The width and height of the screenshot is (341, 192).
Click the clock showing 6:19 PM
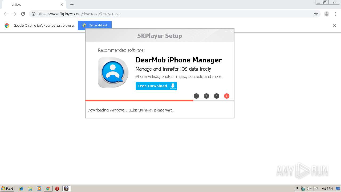coord(327,189)
